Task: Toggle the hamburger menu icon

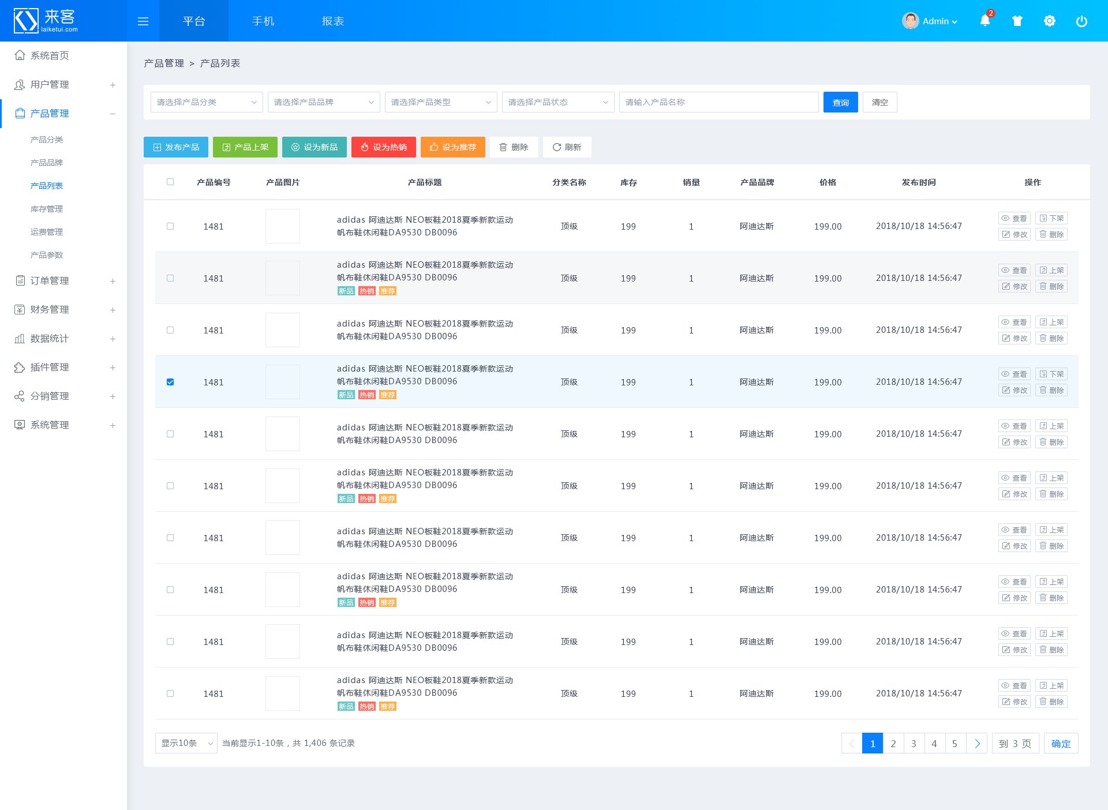Action: [143, 21]
